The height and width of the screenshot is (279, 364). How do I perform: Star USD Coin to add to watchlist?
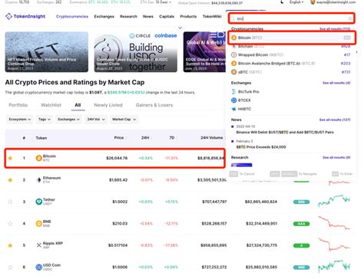click(x=10, y=268)
